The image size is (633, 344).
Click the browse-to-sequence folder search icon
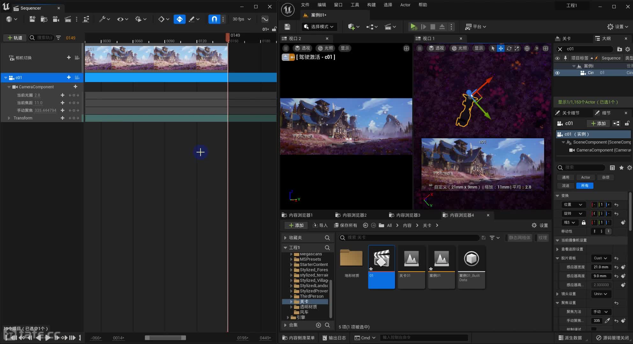pos(44,19)
